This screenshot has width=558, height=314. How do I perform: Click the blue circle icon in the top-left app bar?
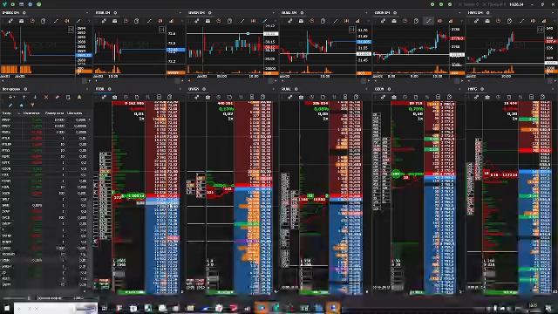click(31, 4)
